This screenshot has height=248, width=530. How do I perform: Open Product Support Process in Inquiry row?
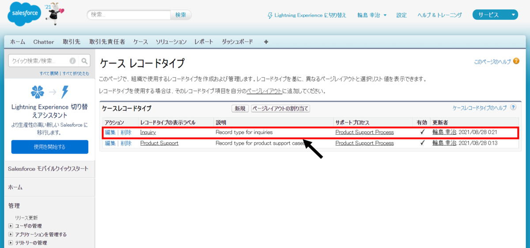pos(364,132)
